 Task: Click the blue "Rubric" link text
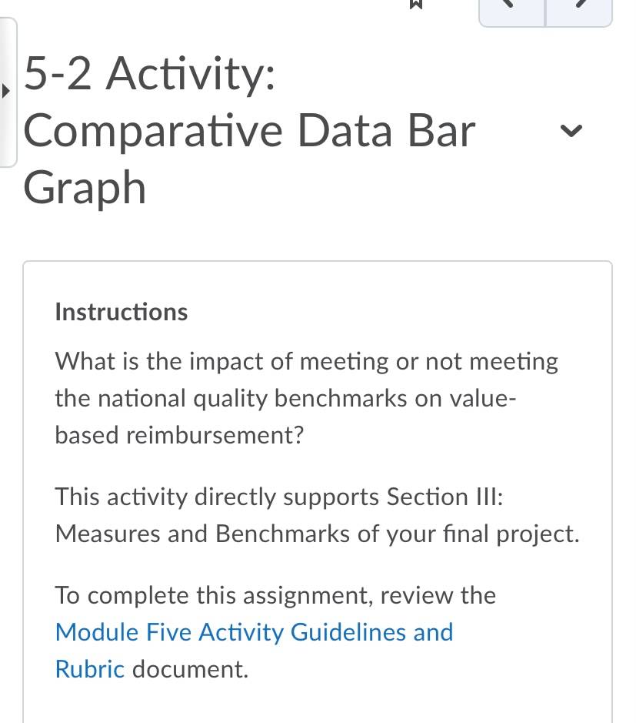coord(90,669)
